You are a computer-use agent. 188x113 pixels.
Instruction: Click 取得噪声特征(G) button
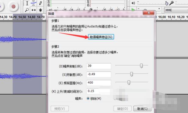click(x=101, y=37)
